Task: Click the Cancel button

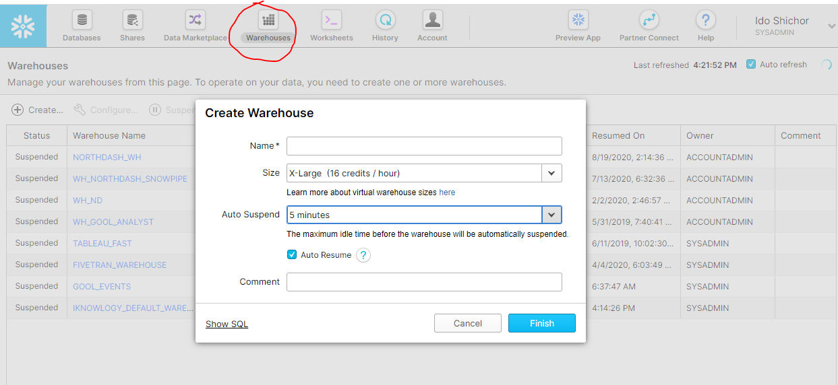Action: coord(468,323)
